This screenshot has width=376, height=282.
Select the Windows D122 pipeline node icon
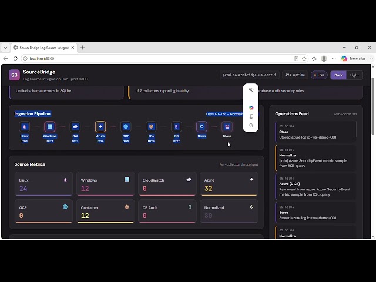[50, 127]
